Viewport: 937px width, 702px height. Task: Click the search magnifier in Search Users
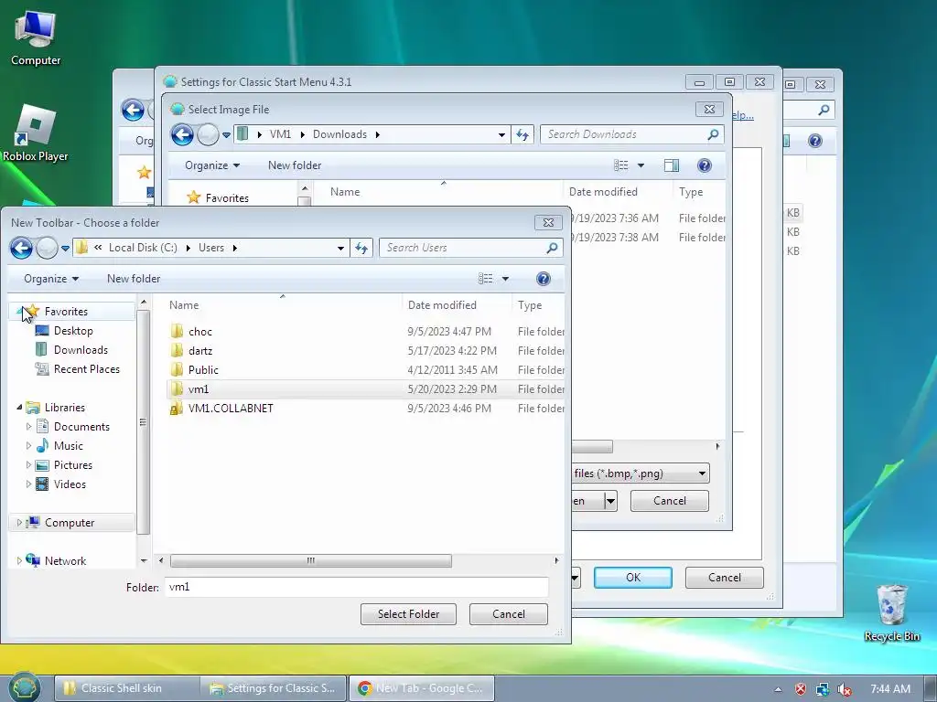coord(552,248)
